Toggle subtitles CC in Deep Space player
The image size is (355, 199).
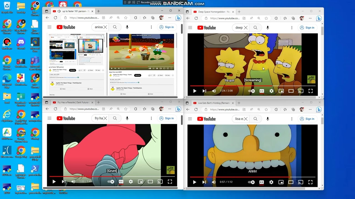point(262,91)
